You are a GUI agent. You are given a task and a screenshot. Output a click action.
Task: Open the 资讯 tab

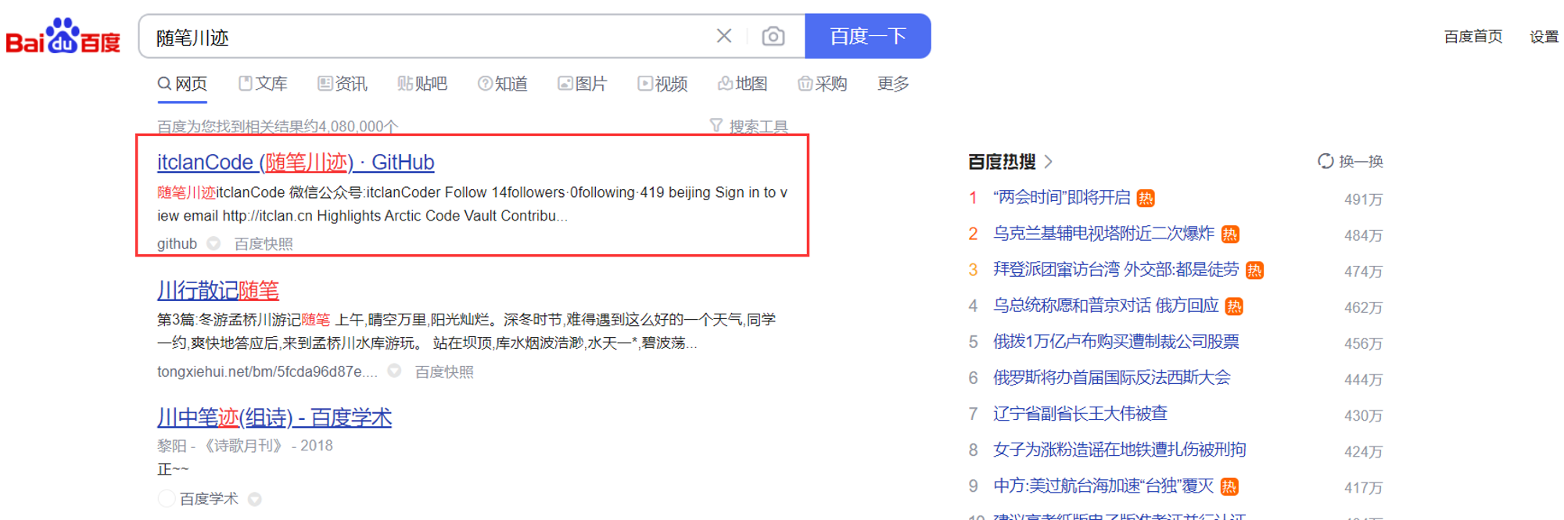(x=343, y=84)
